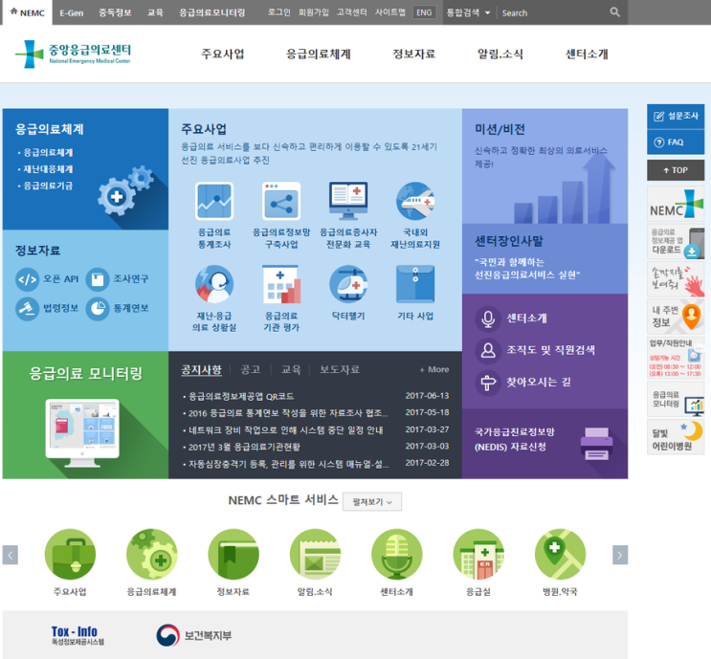Screen dimensions: 711x659
Task: Open the 통합검색 dropdown
Action: tap(468, 12)
